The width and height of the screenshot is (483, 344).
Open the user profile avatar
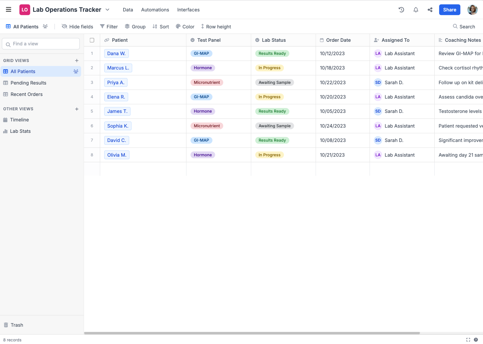[472, 10]
